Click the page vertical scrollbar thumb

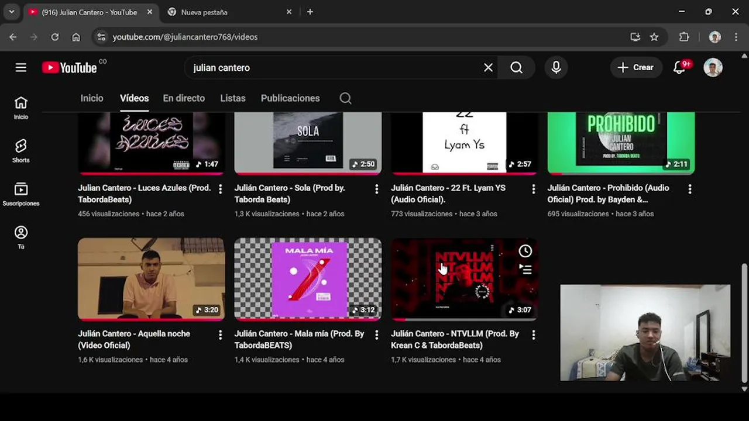pos(744,323)
